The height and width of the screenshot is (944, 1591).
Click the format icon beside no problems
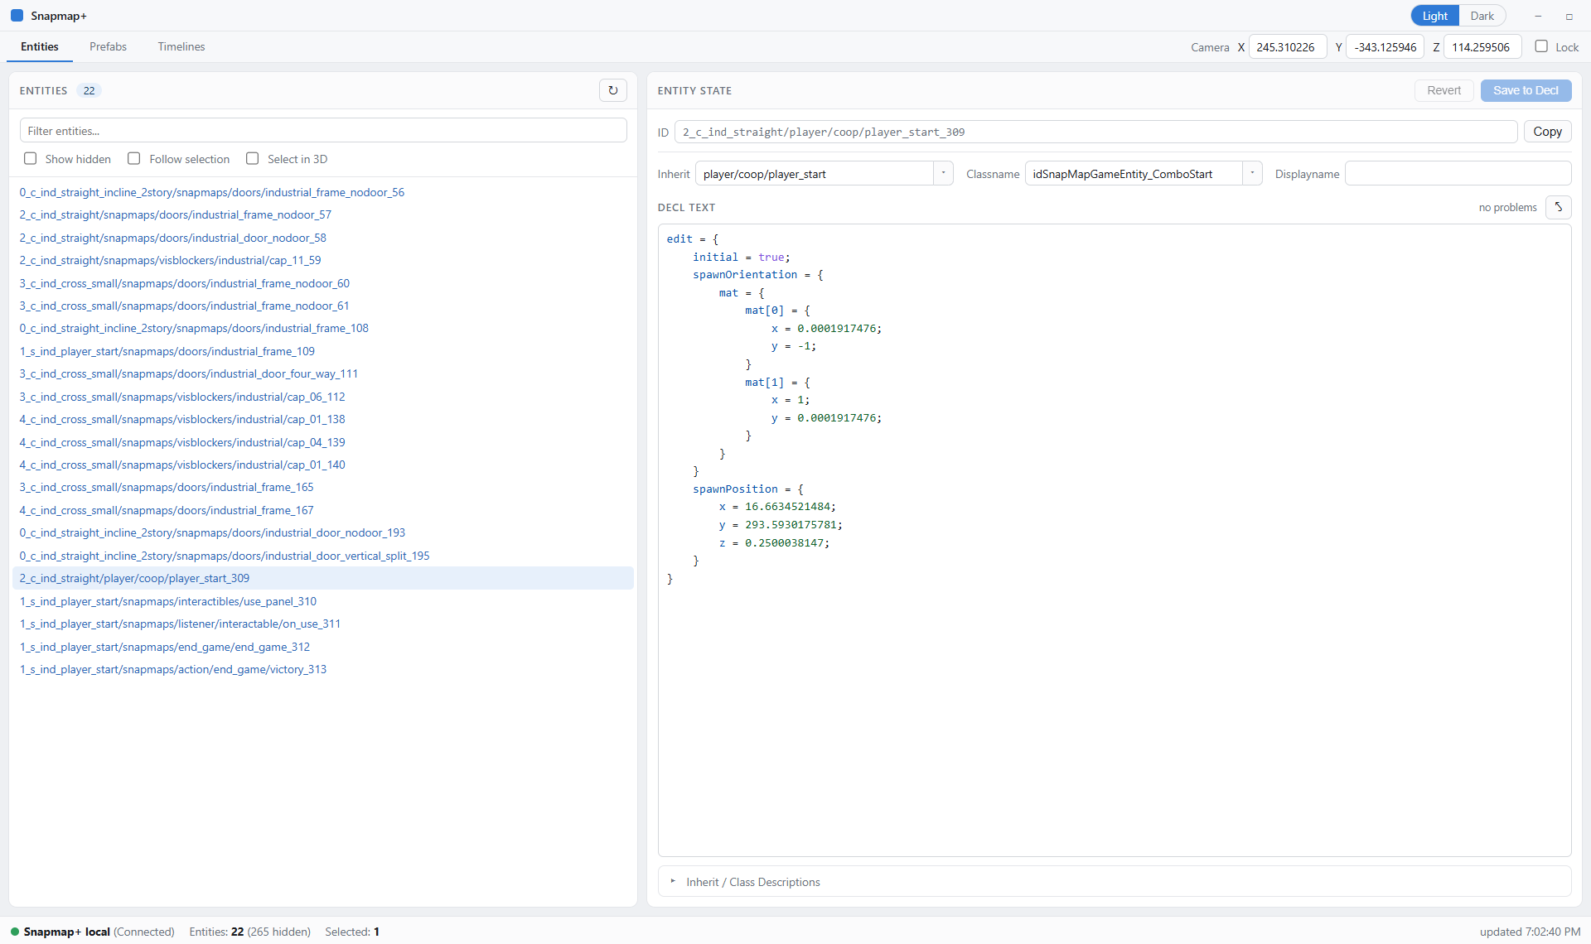[x=1558, y=207]
